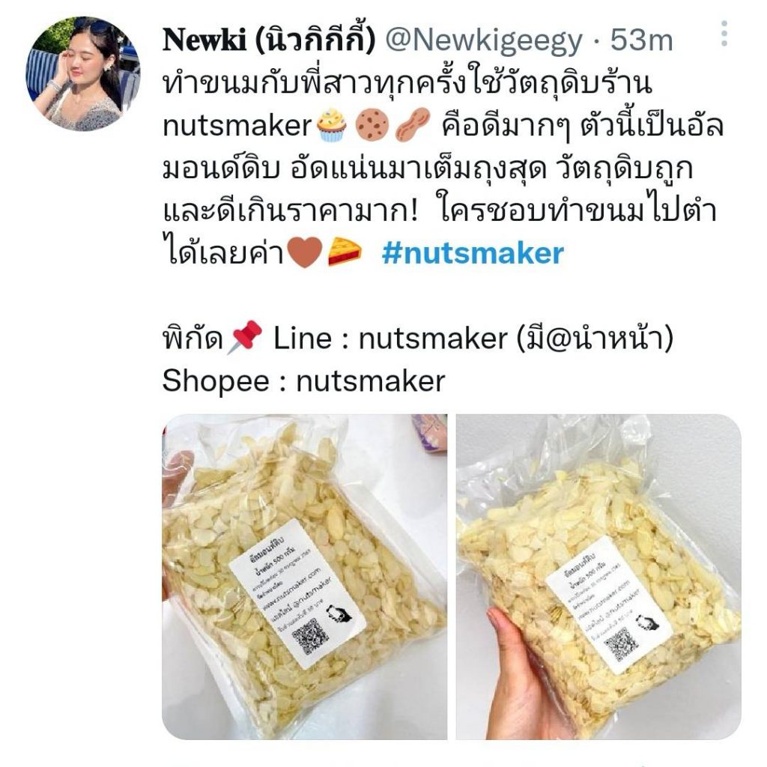
Task: Click the peanut emoji in the tweet
Action: coord(413,125)
